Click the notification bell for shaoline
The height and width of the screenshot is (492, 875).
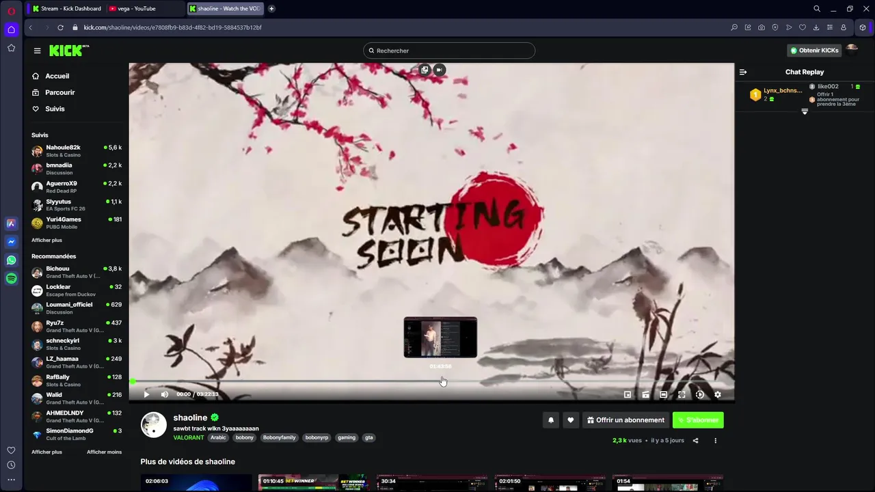(x=551, y=420)
